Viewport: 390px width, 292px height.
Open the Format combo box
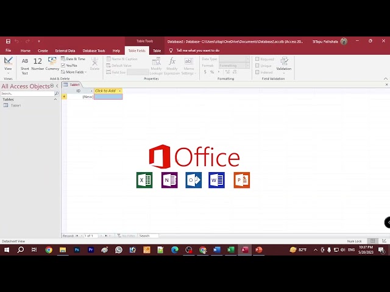point(234,66)
